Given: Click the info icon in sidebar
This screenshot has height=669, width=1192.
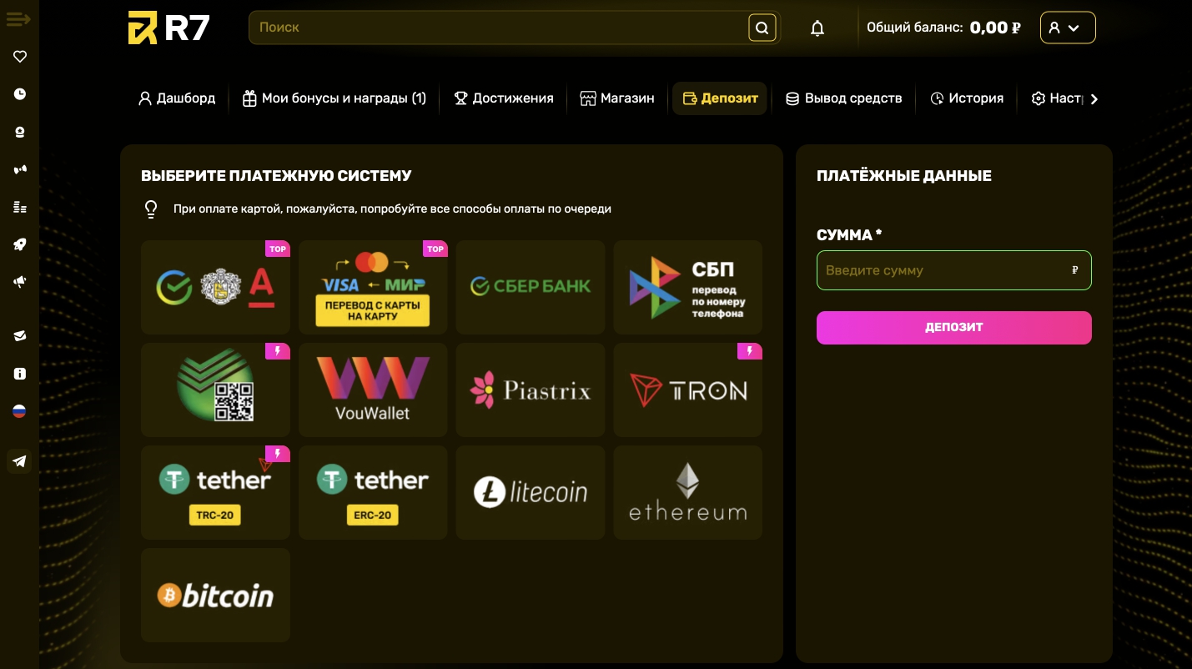Looking at the screenshot, I should pos(20,374).
